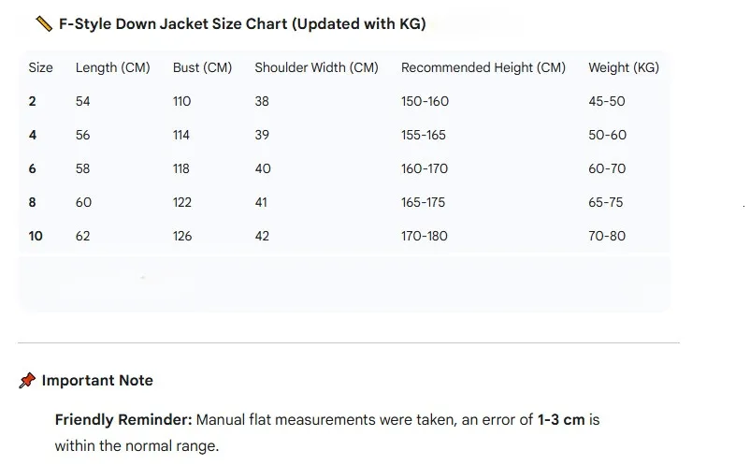Image resolution: width=750 pixels, height=465 pixels.
Task: Click the bold 1-3 cm text
Action: (560, 420)
